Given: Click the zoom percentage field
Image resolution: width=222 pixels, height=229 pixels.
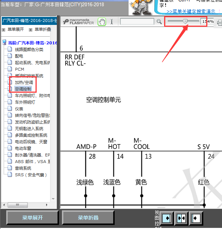Looking at the screenshot, I should [207, 22].
